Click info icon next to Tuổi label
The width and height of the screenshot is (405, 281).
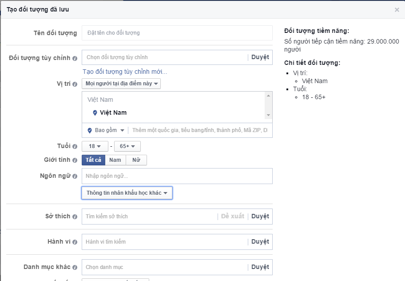click(75, 146)
